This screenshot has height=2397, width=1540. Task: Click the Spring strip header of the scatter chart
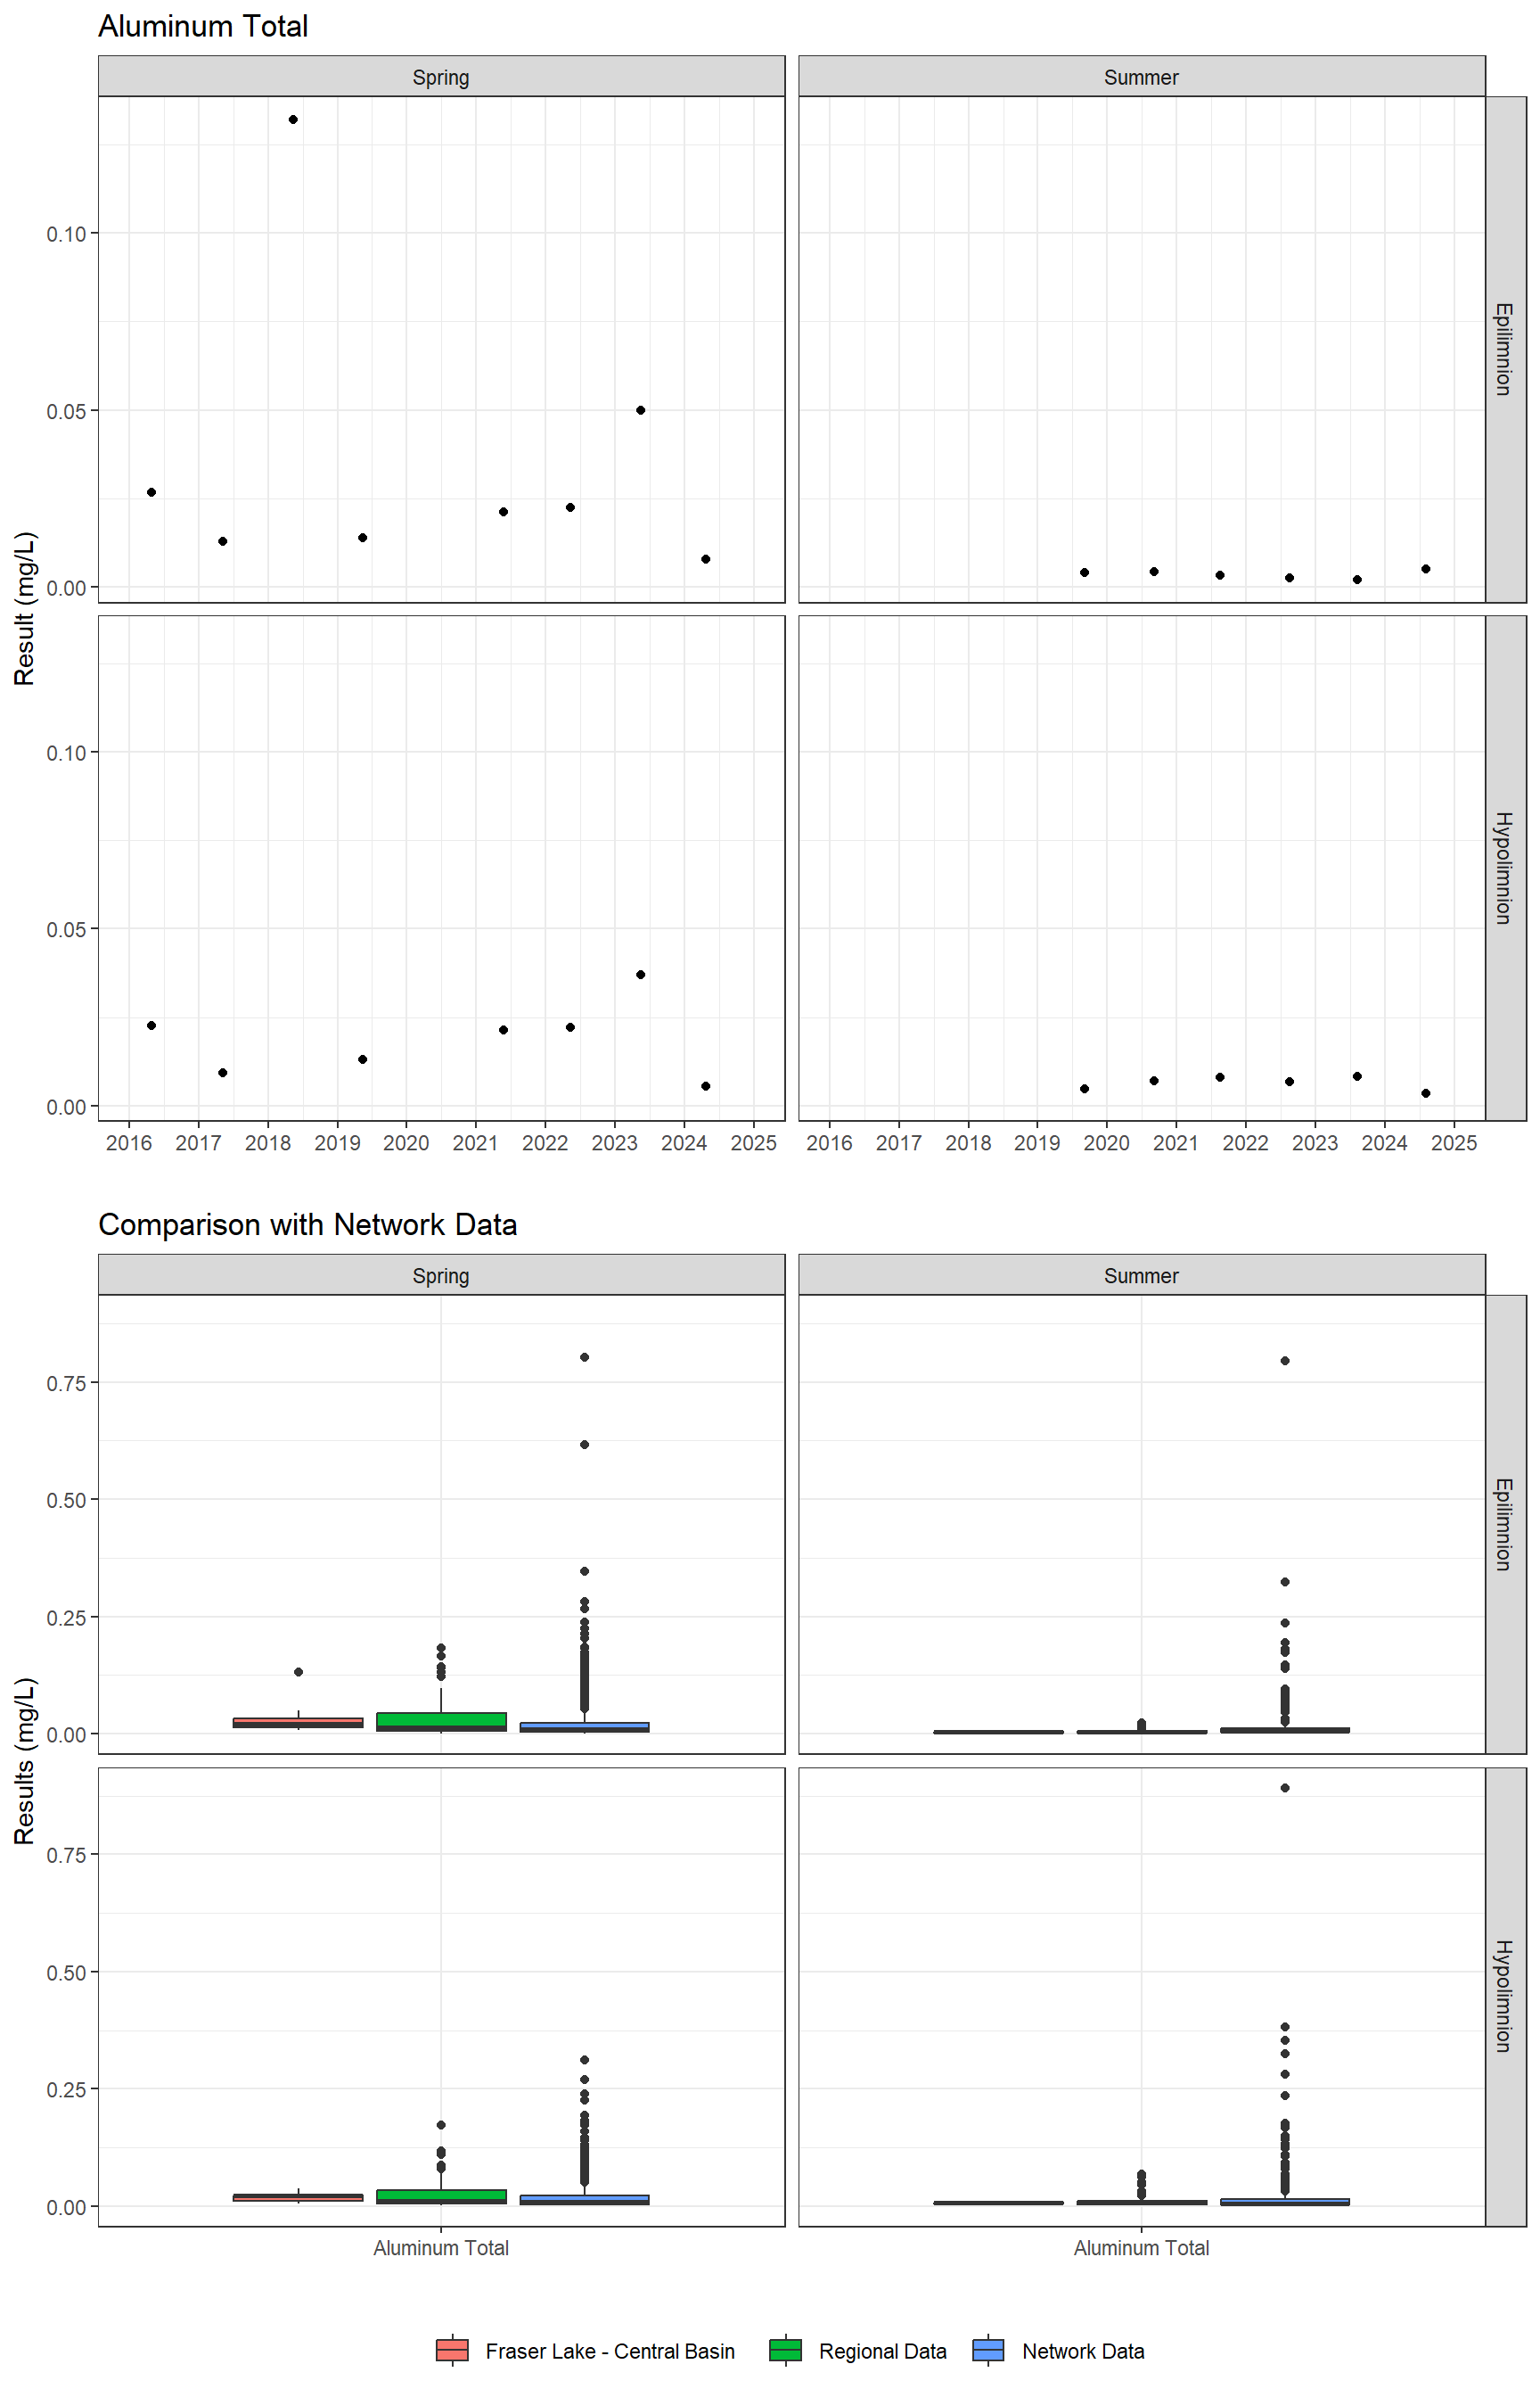click(x=441, y=77)
